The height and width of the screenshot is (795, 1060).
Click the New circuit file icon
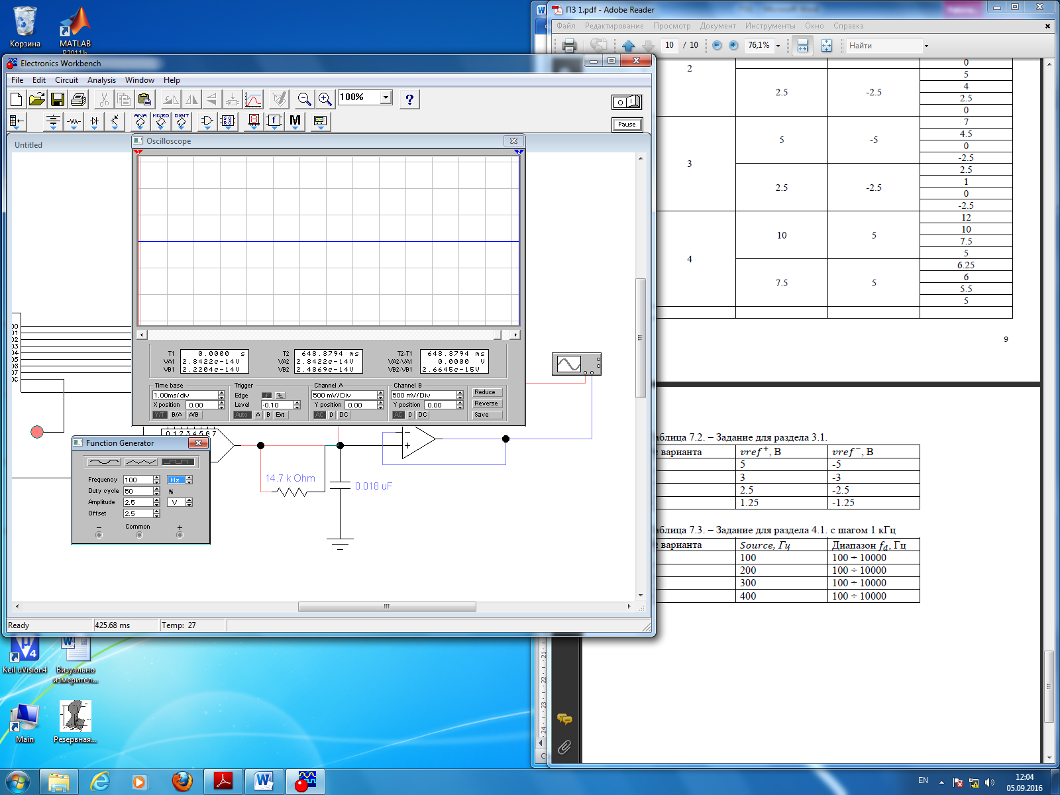[17, 99]
